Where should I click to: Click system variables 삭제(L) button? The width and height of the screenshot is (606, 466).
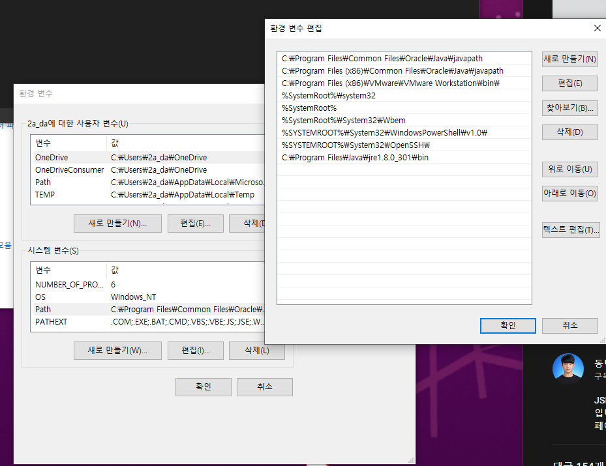pyautogui.click(x=256, y=351)
